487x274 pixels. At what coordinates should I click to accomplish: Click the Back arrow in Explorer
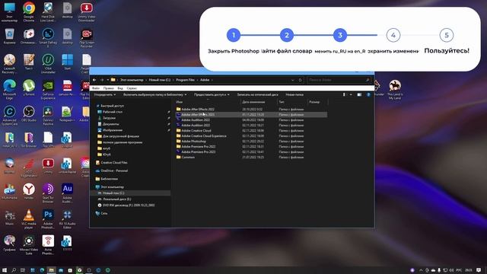94,80
